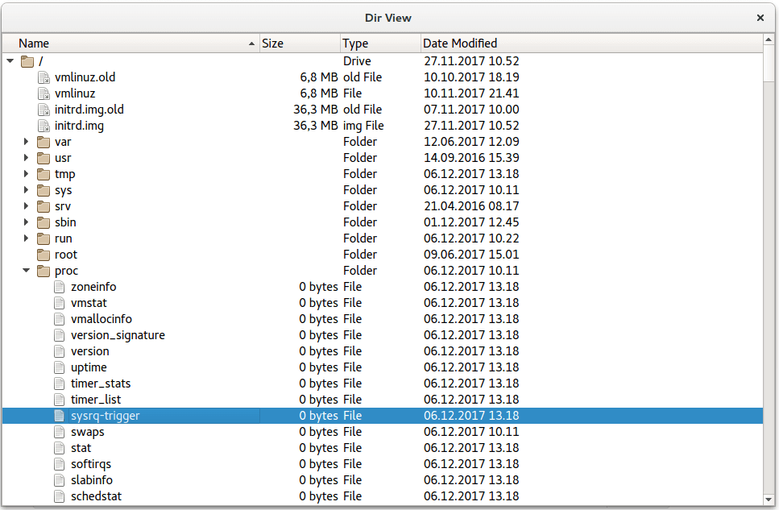Collapse the root / drive entry
The image size is (779, 510).
10,61
